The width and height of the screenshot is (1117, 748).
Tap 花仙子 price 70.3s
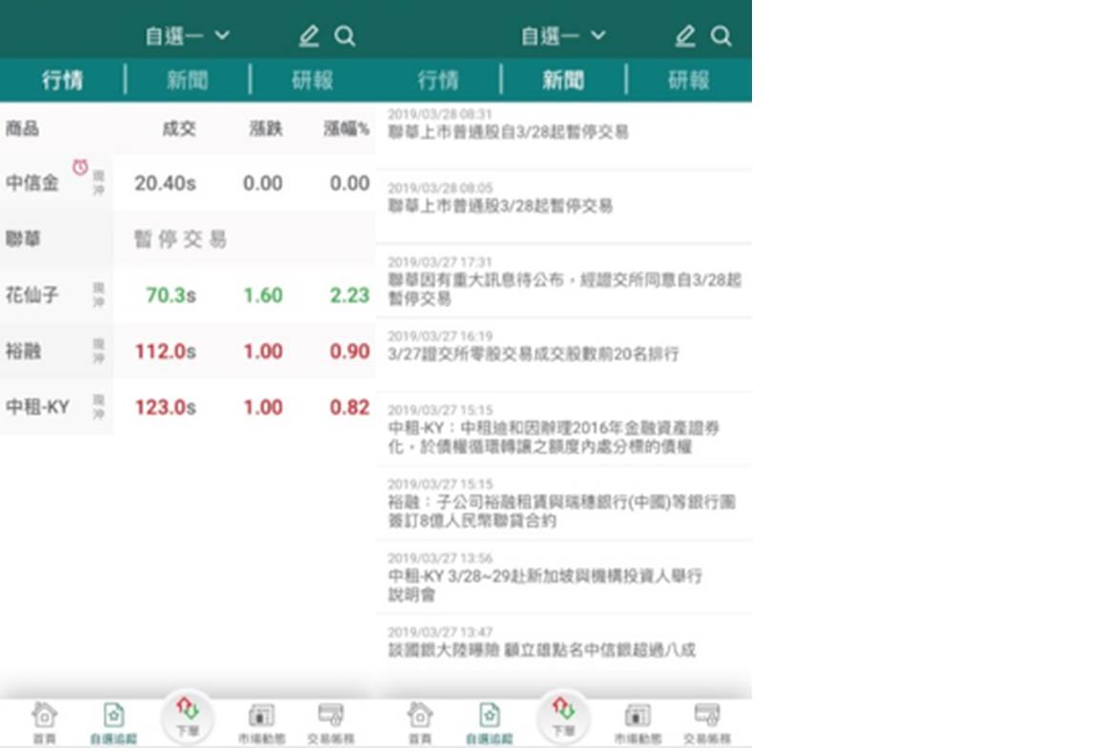171,295
